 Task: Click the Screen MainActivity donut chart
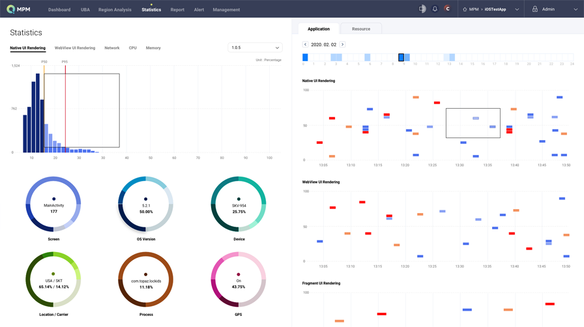tap(53, 204)
